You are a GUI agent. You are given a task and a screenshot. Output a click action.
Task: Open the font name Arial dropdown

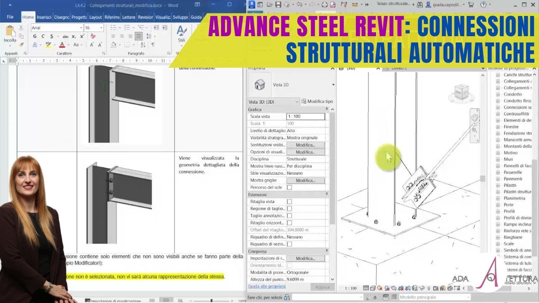81,28
